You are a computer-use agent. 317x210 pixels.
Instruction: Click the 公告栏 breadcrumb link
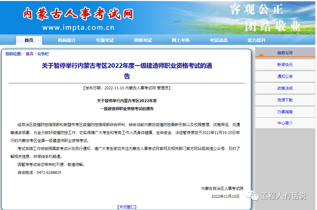coord(43,54)
